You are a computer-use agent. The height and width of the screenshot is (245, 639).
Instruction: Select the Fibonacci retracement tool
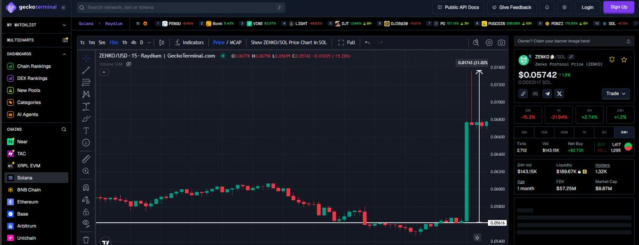(x=86, y=82)
